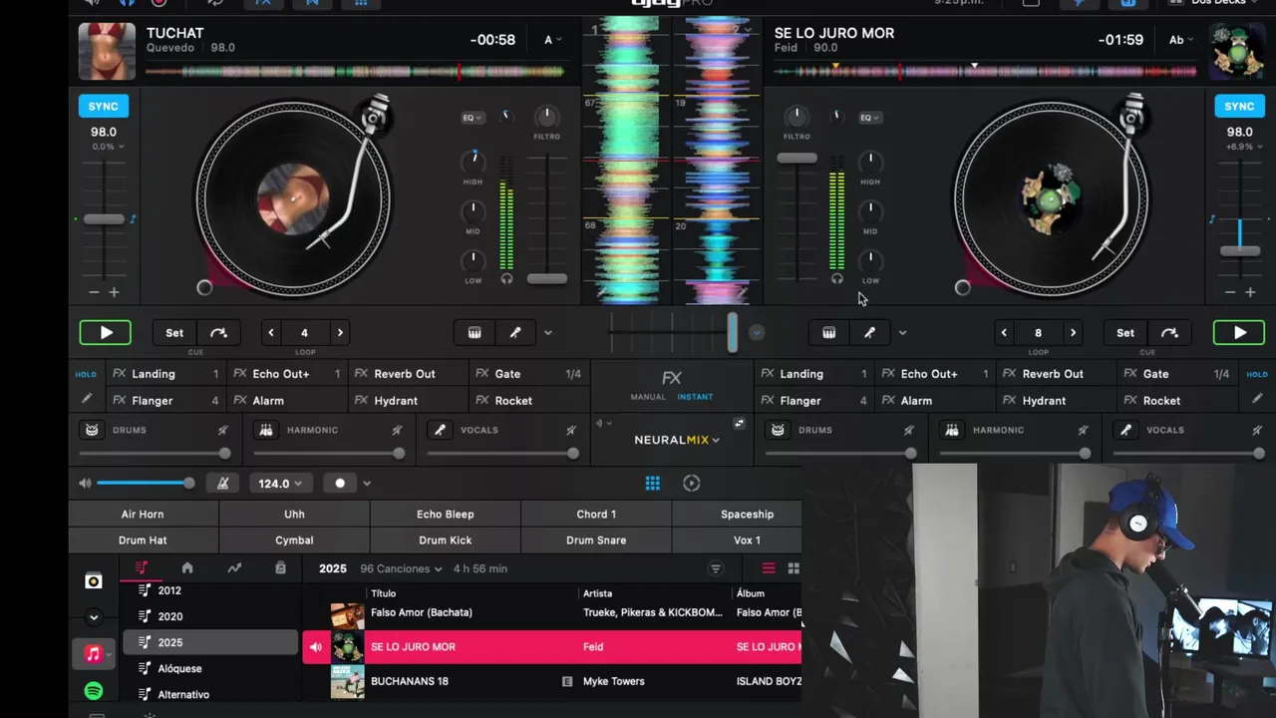This screenshot has width=1276, height=718.
Task: Select left deck Vocals stem icon
Action: [440, 430]
